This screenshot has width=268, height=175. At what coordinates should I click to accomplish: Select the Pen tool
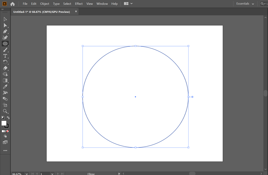coord(5,31)
